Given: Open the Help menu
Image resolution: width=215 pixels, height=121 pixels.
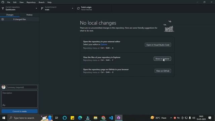Looking at the screenshot, I should [49, 2].
